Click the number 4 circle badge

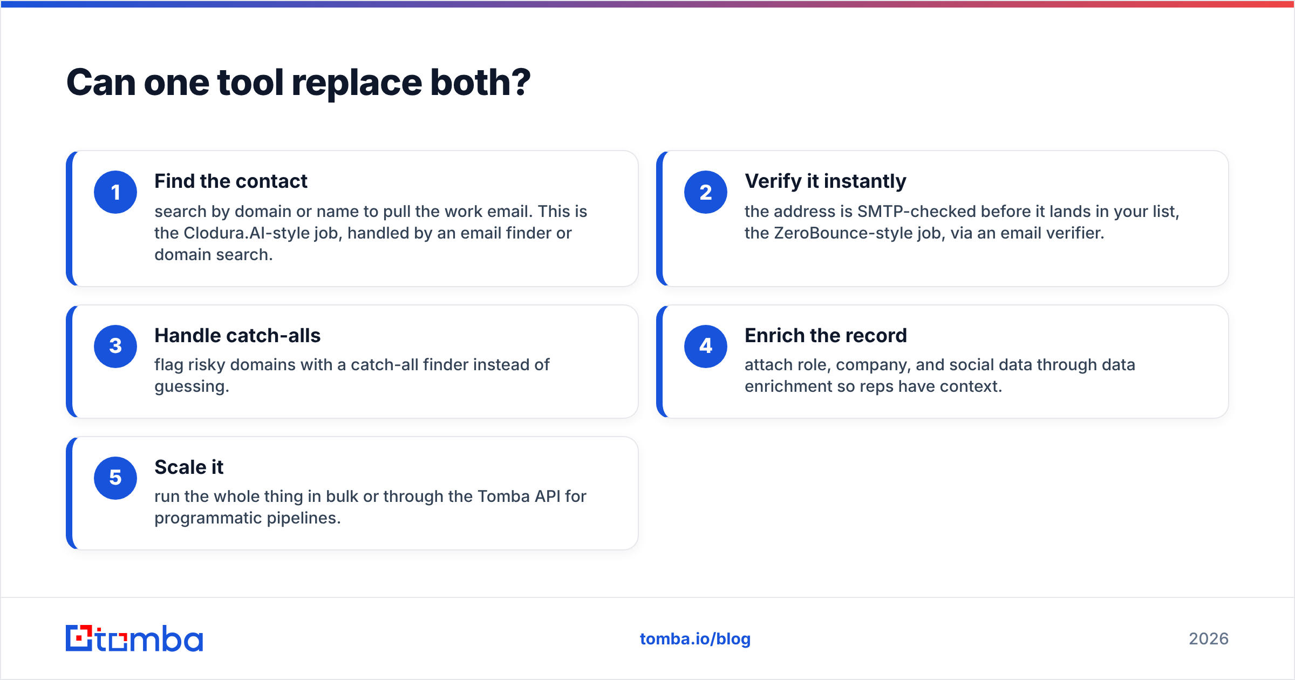tap(706, 346)
